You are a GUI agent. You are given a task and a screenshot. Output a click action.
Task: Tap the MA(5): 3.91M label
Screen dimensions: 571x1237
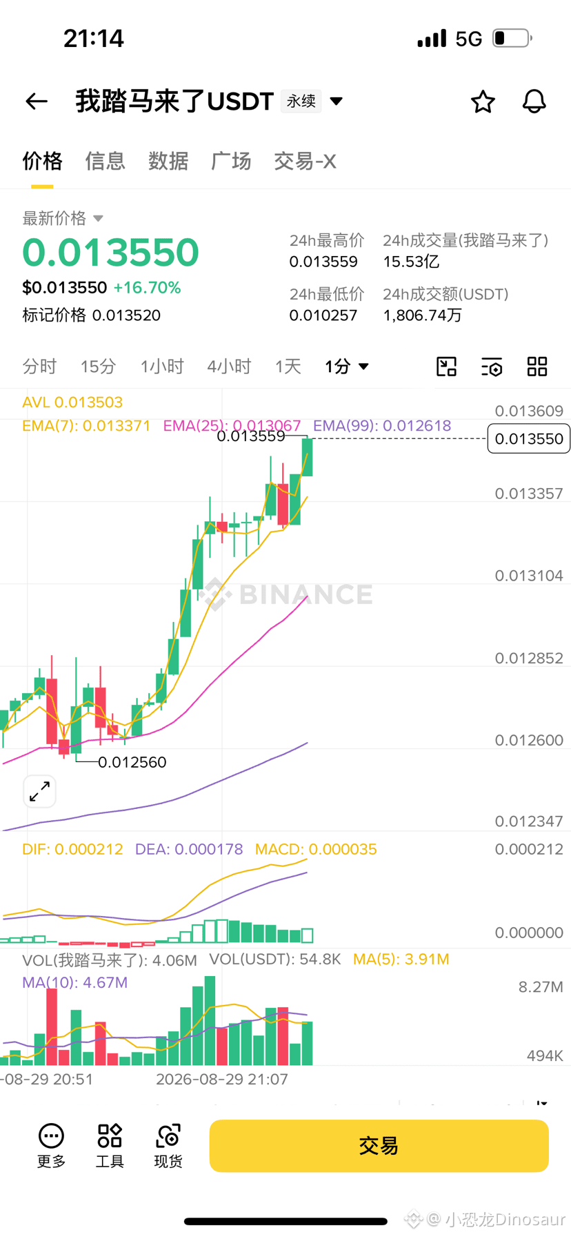(x=401, y=960)
